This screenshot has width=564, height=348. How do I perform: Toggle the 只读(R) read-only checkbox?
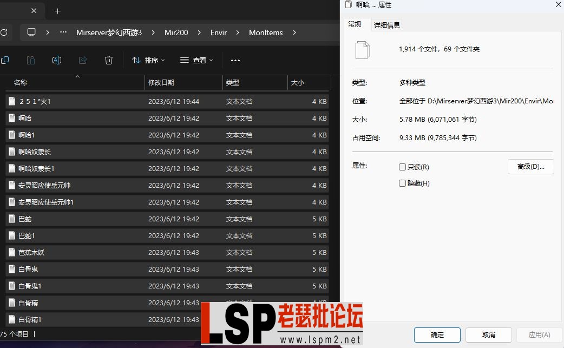403,167
